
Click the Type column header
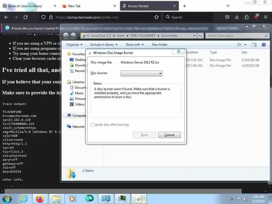coord(224,52)
